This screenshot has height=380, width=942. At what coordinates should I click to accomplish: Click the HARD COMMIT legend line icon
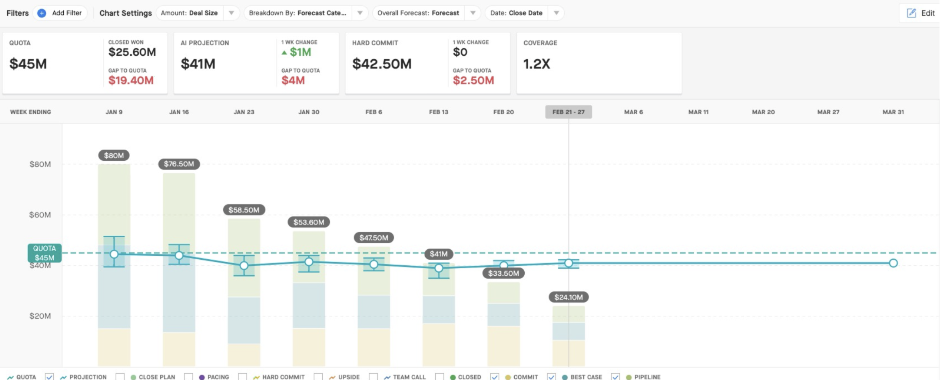257,377
